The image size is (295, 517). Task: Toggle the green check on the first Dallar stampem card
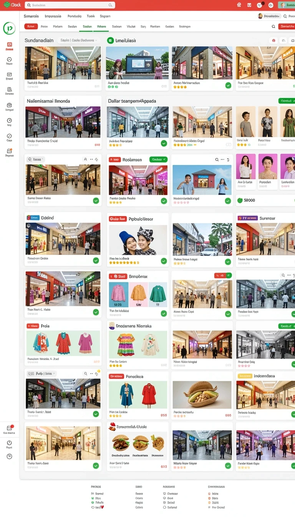[x=164, y=143]
